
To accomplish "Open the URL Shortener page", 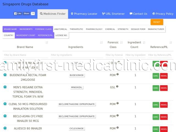I will (113, 14).
